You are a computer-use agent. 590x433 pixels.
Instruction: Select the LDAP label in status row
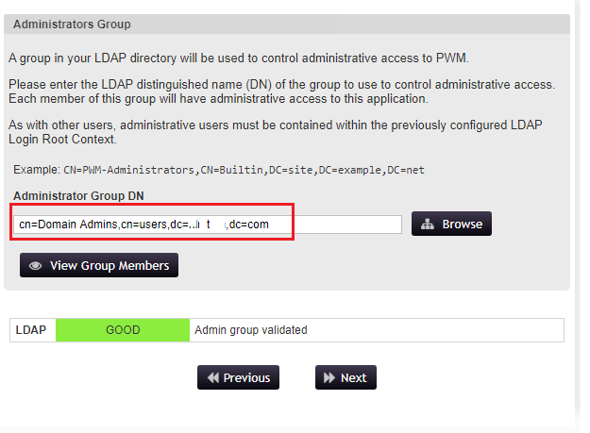coord(31,330)
